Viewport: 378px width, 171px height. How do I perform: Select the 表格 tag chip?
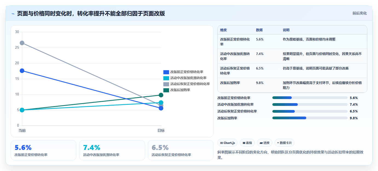coord(247,143)
